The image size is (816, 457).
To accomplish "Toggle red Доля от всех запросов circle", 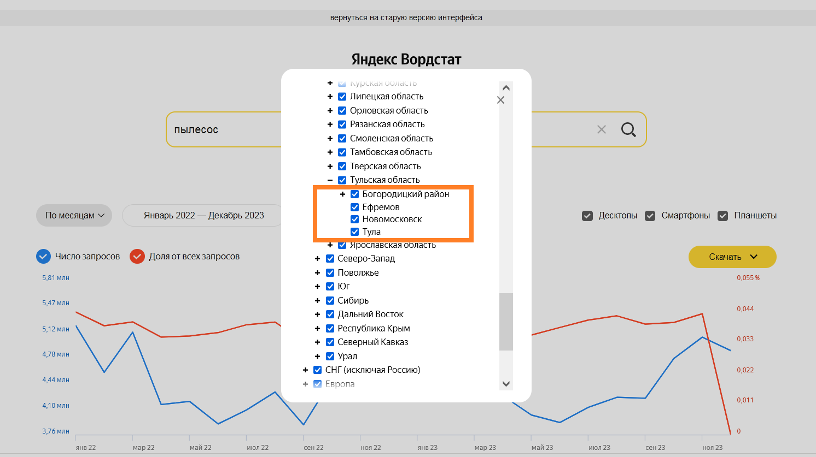I will tap(137, 256).
